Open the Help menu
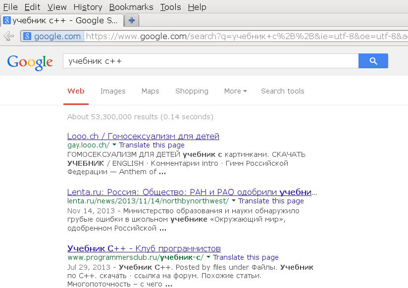 tap(197, 7)
